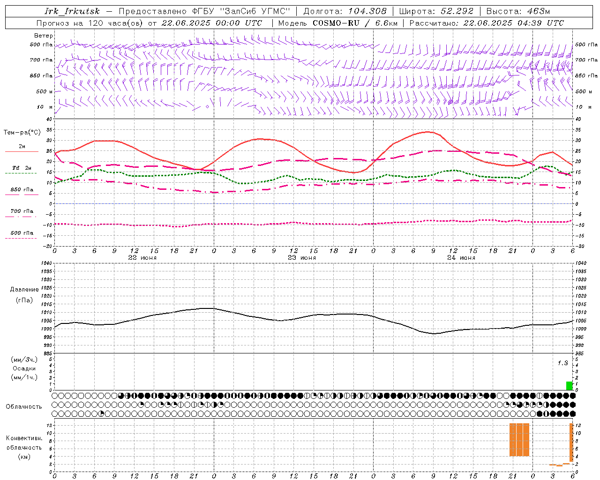Click the date label "23 июня"
Image resolution: width=600 pixels, height=480 pixels.
[302, 258]
